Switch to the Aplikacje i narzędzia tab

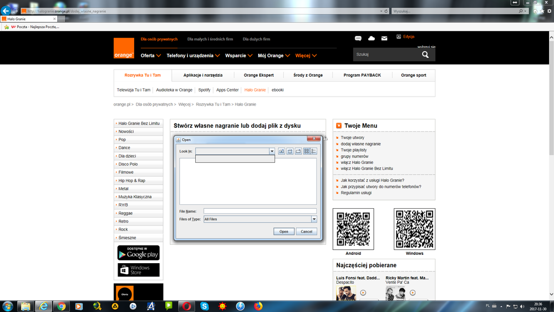coord(203,75)
